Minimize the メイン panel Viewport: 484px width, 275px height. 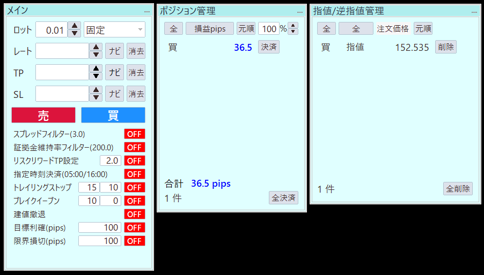coord(147,11)
